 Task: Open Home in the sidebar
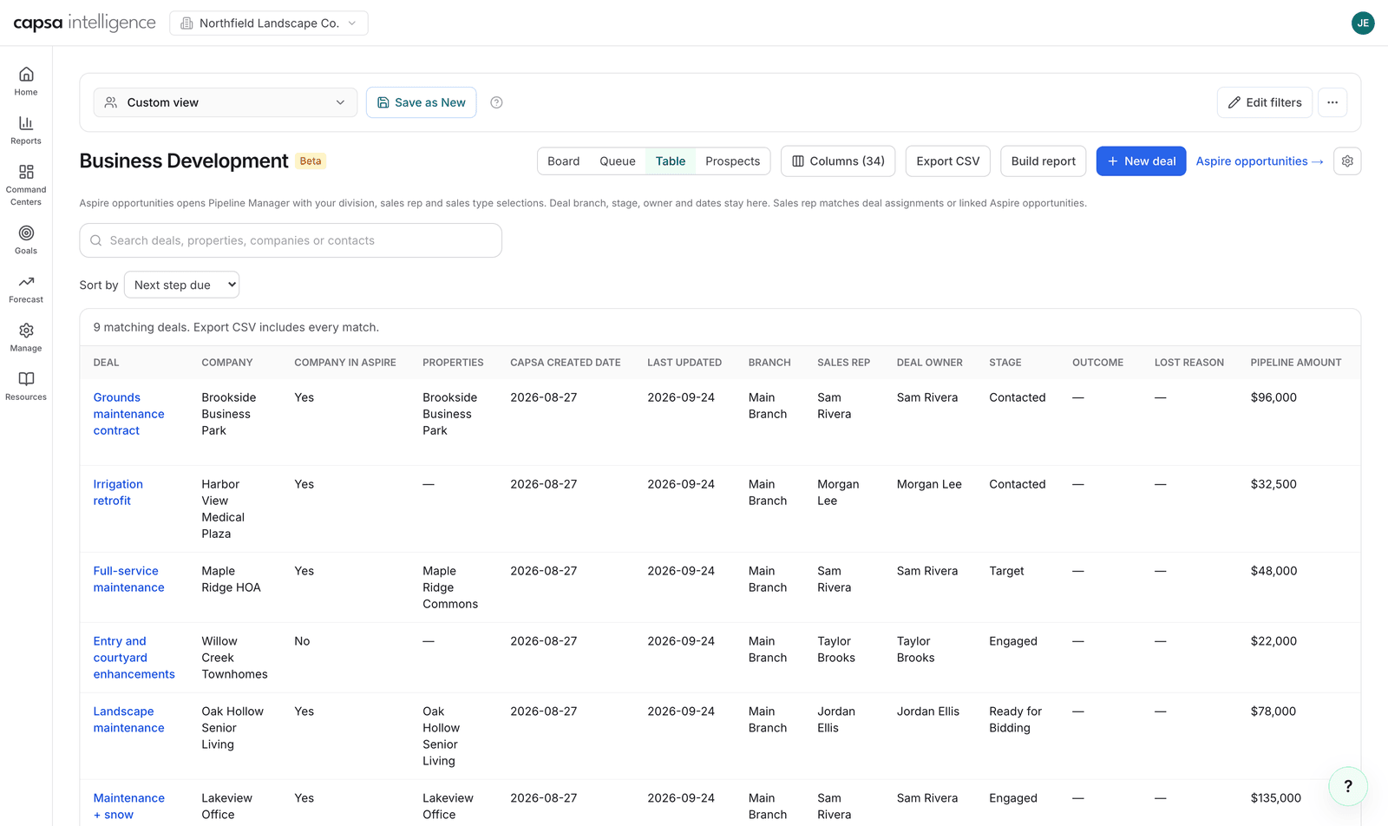click(26, 82)
